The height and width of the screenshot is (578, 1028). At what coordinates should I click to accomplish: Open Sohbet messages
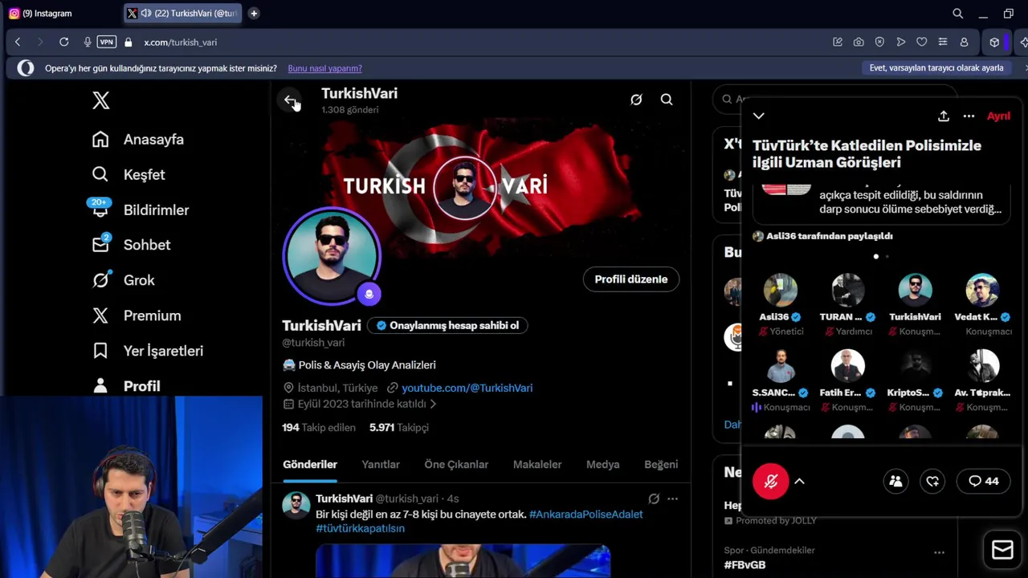[131, 245]
